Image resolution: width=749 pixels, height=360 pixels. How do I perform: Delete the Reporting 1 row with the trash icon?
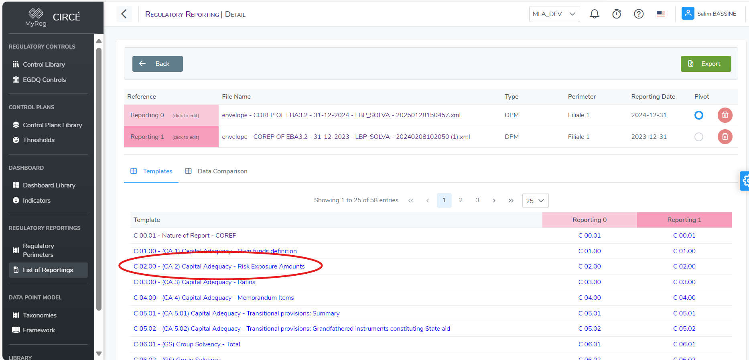coord(725,137)
